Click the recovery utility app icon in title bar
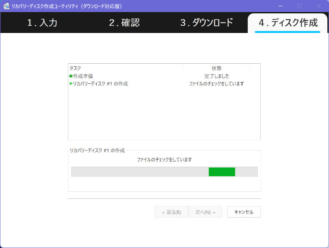 pos(6,6)
